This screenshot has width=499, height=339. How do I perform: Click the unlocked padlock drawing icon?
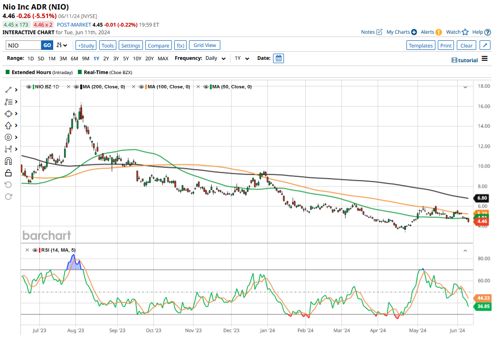tap(8, 173)
